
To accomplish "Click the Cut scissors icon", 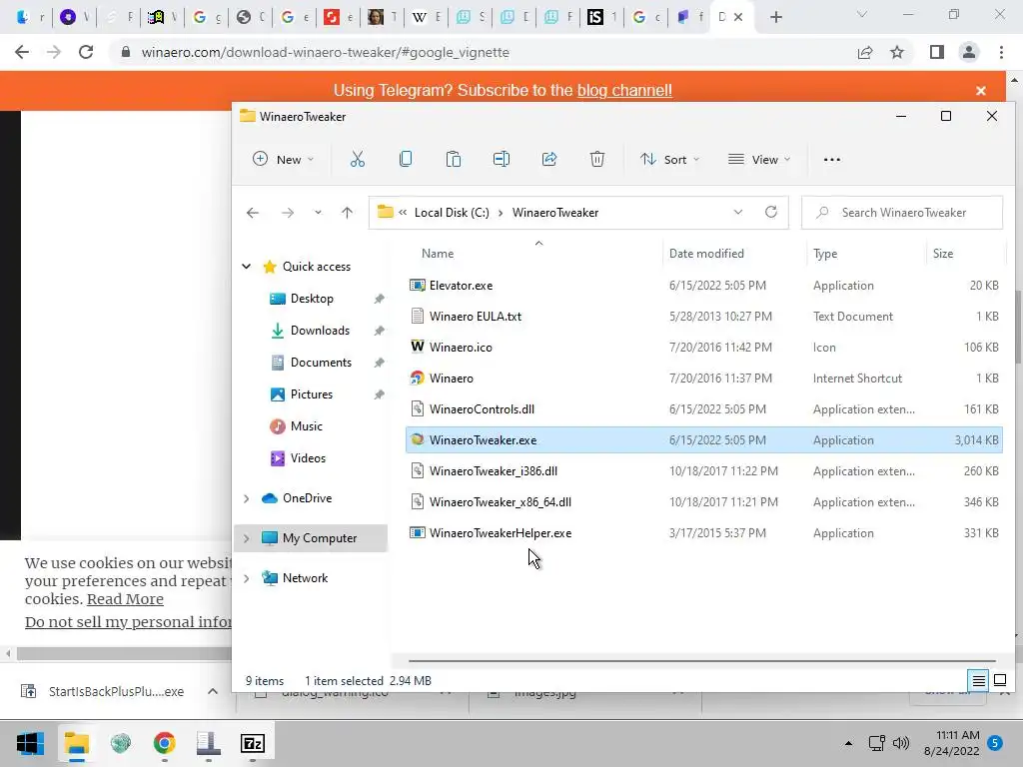I will (357, 159).
